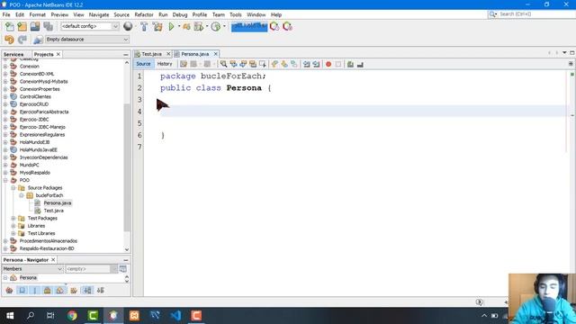576x324 pixels.
Task: Click the datasource icon beside Empty datasource
Action: [38, 40]
